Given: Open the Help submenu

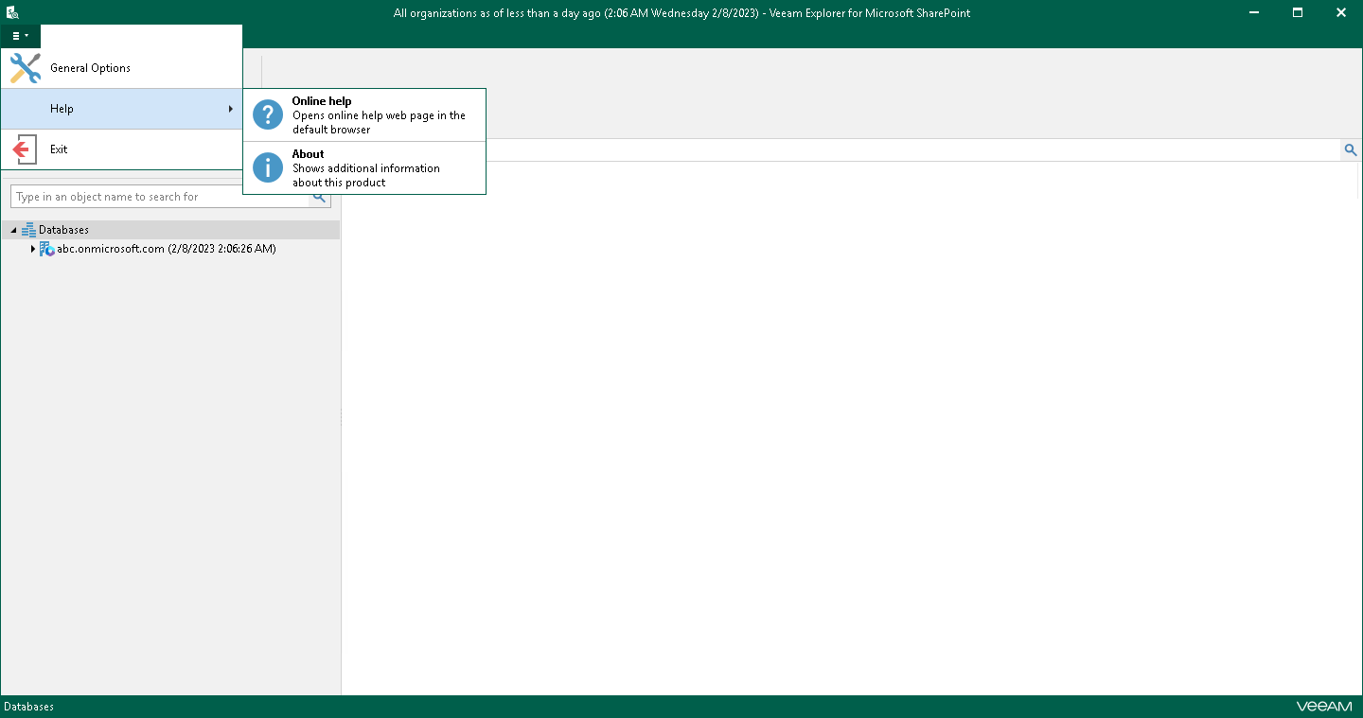Looking at the screenshot, I should (62, 108).
